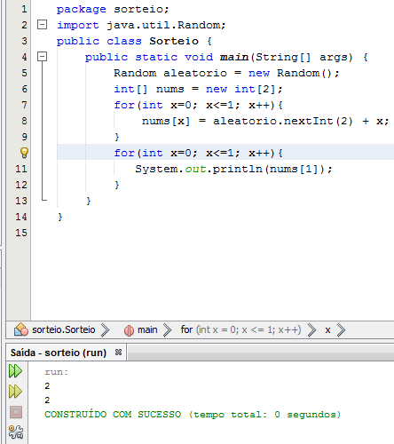Click the main method breadcrumb
Viewport: 394px width, 444px height.
[147, 329]
